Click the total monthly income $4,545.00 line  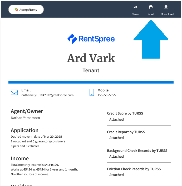tap(35, 165)
